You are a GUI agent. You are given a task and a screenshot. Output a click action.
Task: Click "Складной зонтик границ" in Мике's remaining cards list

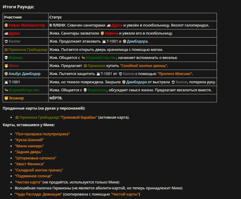tap(39, 170)
